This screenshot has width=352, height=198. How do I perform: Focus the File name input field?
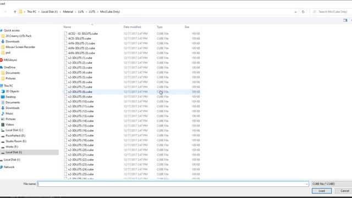click(173, 184)
